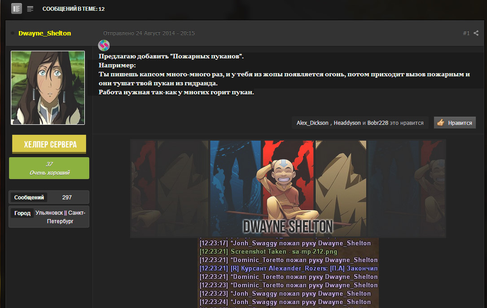
Task: Click the Город label
Action: (22, 213)
